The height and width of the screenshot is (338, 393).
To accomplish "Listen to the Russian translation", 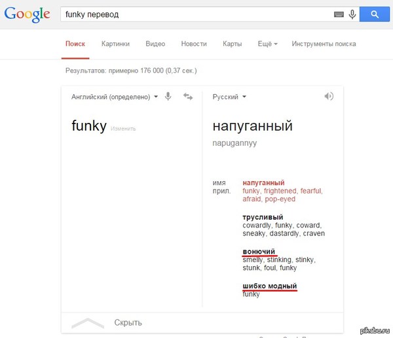I will click(x=329, y=96).
